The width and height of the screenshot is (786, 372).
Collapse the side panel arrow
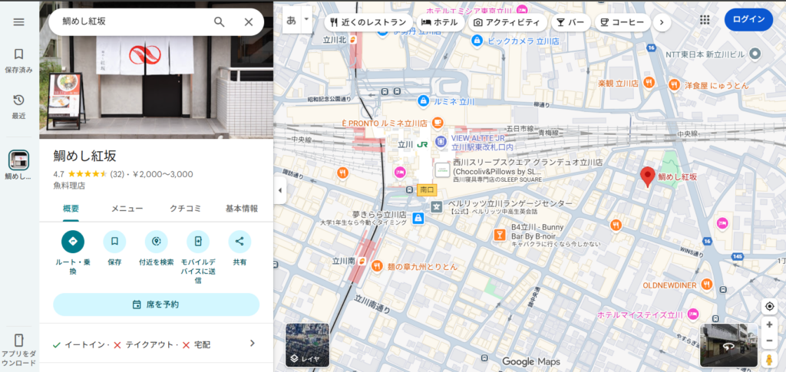279,189
